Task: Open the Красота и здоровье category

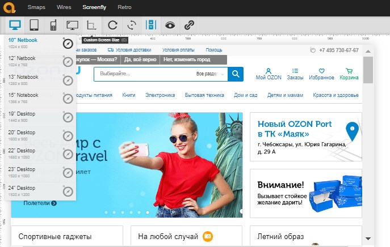Action: [x=336, y=95]
